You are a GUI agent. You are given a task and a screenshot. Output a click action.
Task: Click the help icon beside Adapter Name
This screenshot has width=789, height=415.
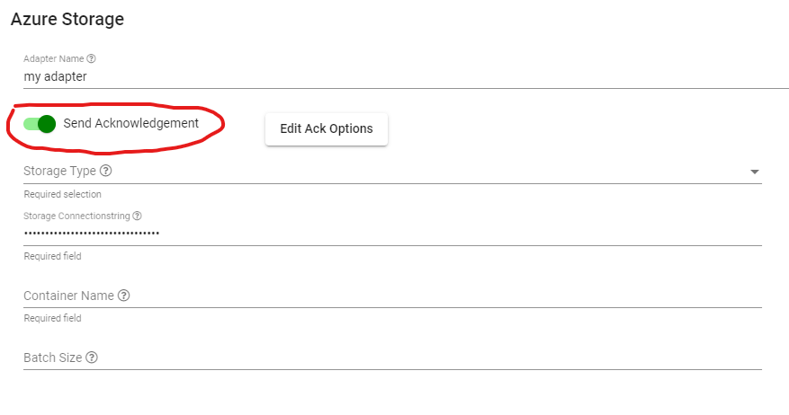click(x=91, y=59)
